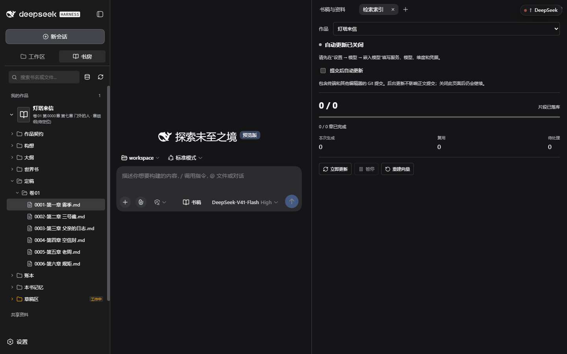The width and height of the screenshot is (567, 354).
Task: Add a new tab with the plus icon
Action: click(406, 9)
